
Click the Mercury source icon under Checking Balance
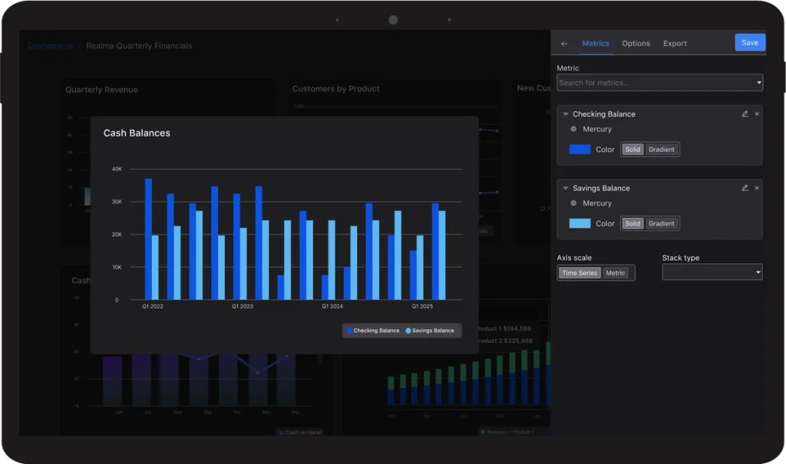(x=573, y=129)
